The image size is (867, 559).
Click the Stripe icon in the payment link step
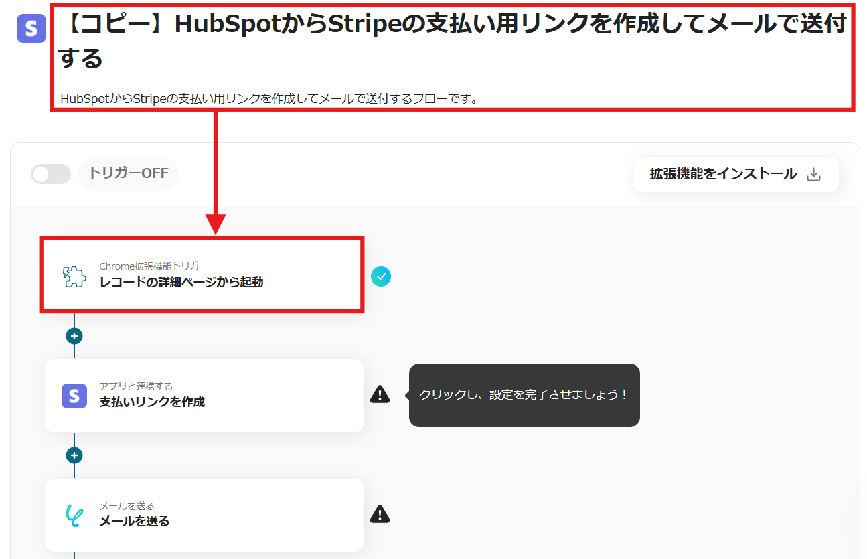pyautogui.click(x=74, y=396)
